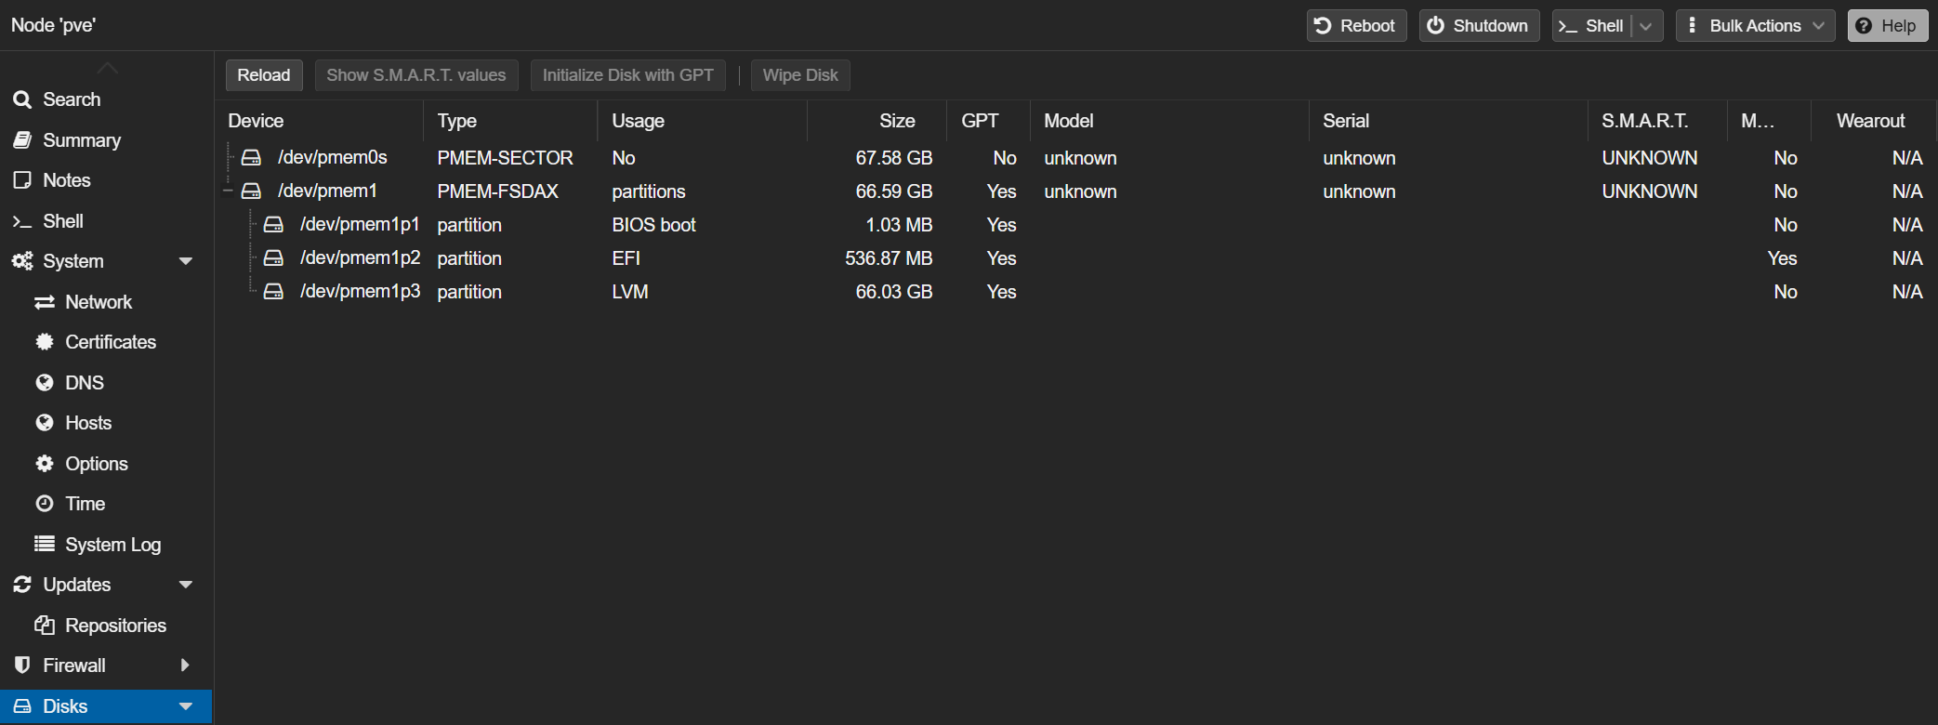1938x725 pixels.
Task: Click the disk icon beside /dev/pmem0s
Action: click(x=251, y=158)
